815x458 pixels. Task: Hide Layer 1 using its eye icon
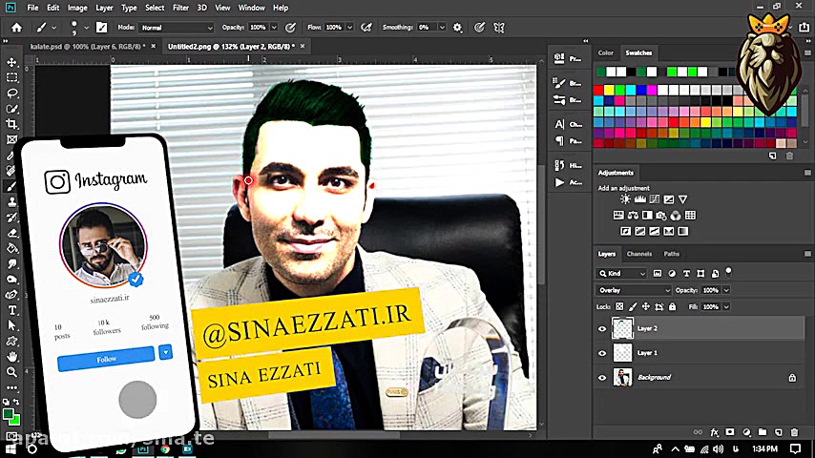pyautogui.click(x=601, y=353)
